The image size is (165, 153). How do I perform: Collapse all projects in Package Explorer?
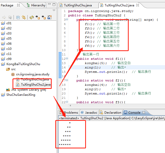(x=18, y=17)
